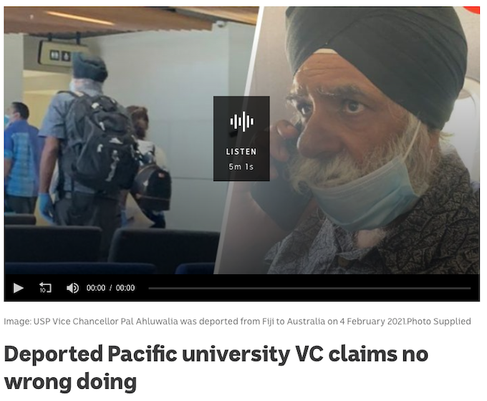Select the left photo of backpack traveller
This screenshot has width=487, height=401.
point(118,140)
